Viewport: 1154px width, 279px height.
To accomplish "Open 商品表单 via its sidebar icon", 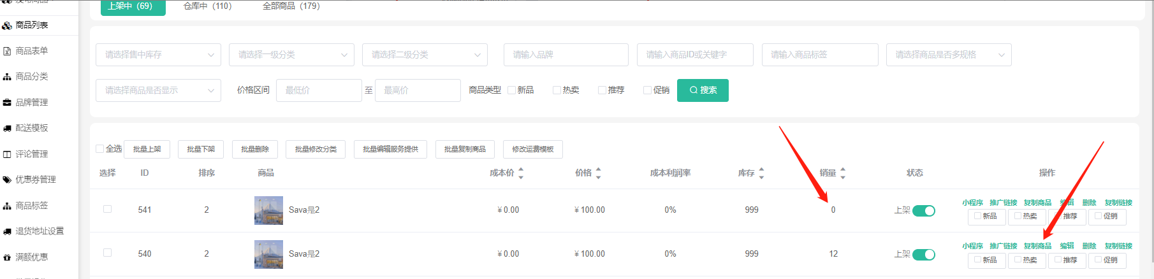I will [x=7, y=51].
